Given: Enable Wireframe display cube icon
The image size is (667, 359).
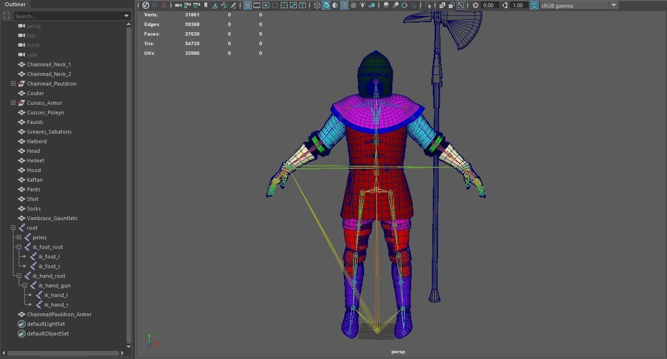Looking at the screenshot, I should coord(317,5).
